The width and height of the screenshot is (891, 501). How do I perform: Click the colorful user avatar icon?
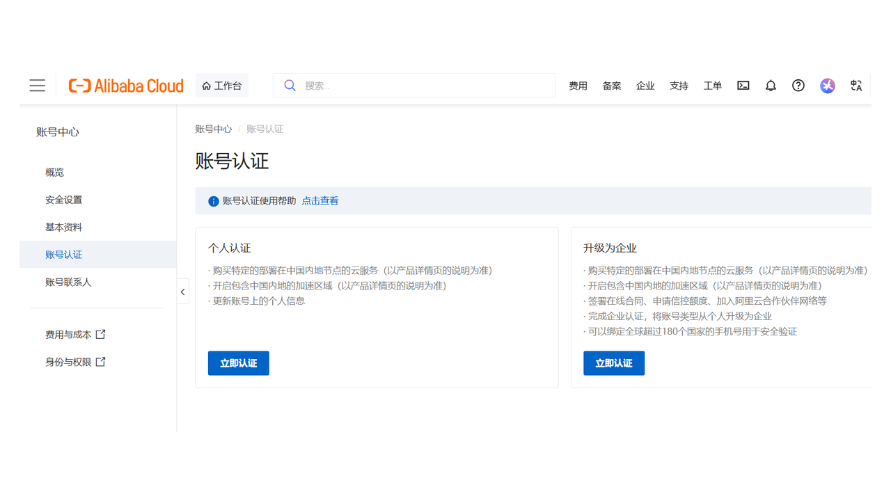(x=827, y=85)
